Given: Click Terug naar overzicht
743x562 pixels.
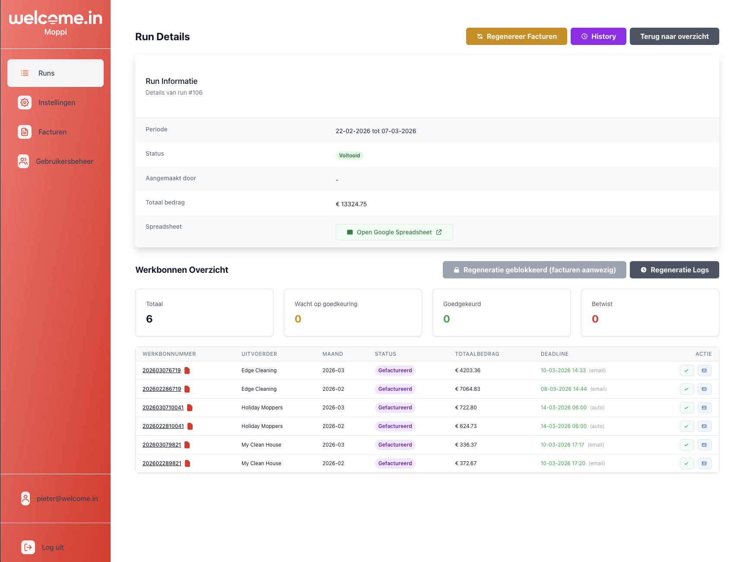Looking at the screenshot, I should [674, 36].
